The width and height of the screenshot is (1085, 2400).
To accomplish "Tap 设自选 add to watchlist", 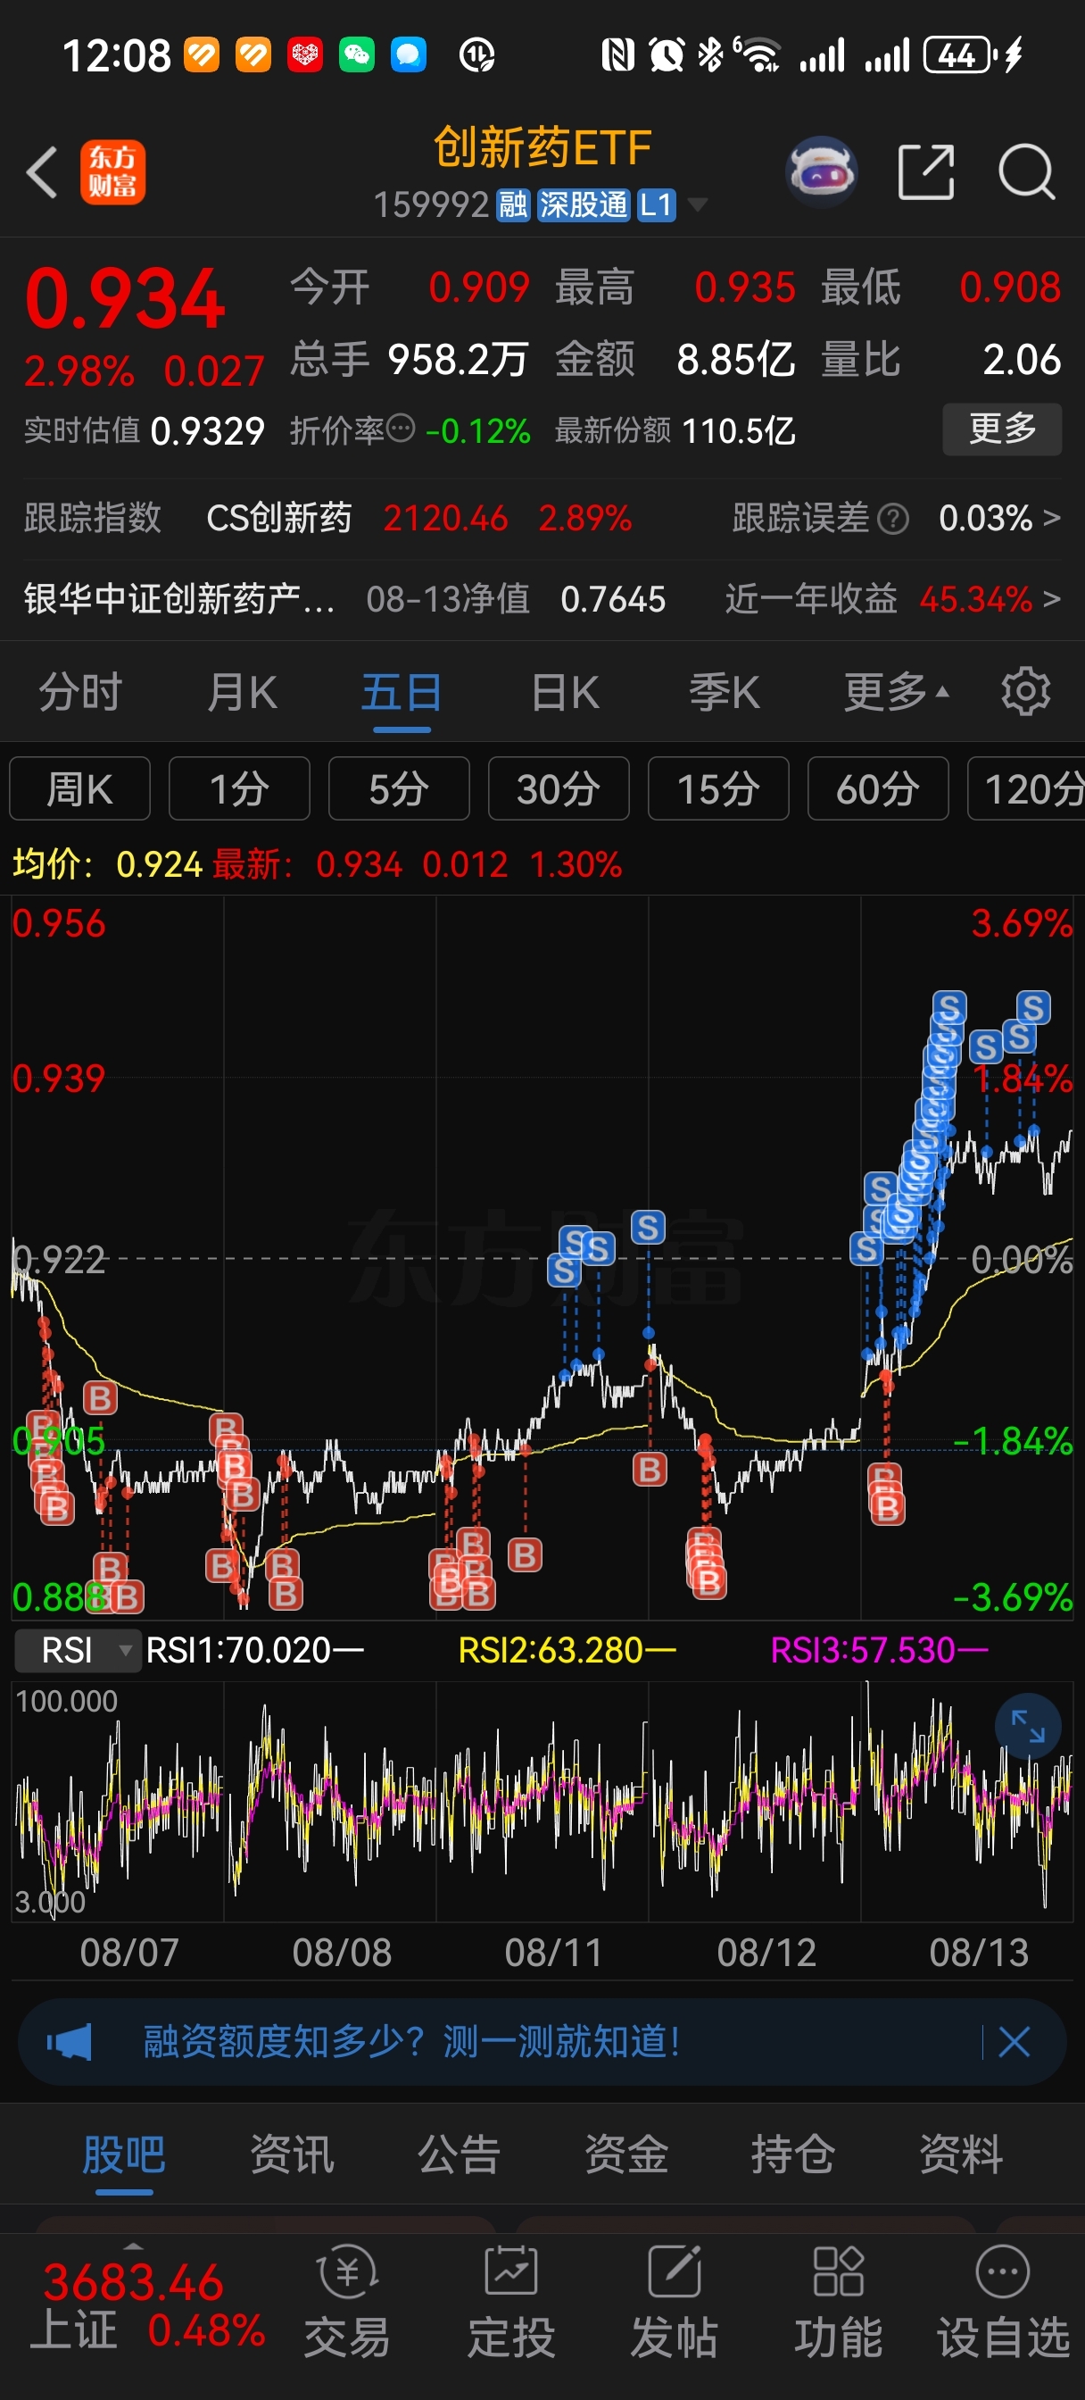I will click(1003, 2302).
